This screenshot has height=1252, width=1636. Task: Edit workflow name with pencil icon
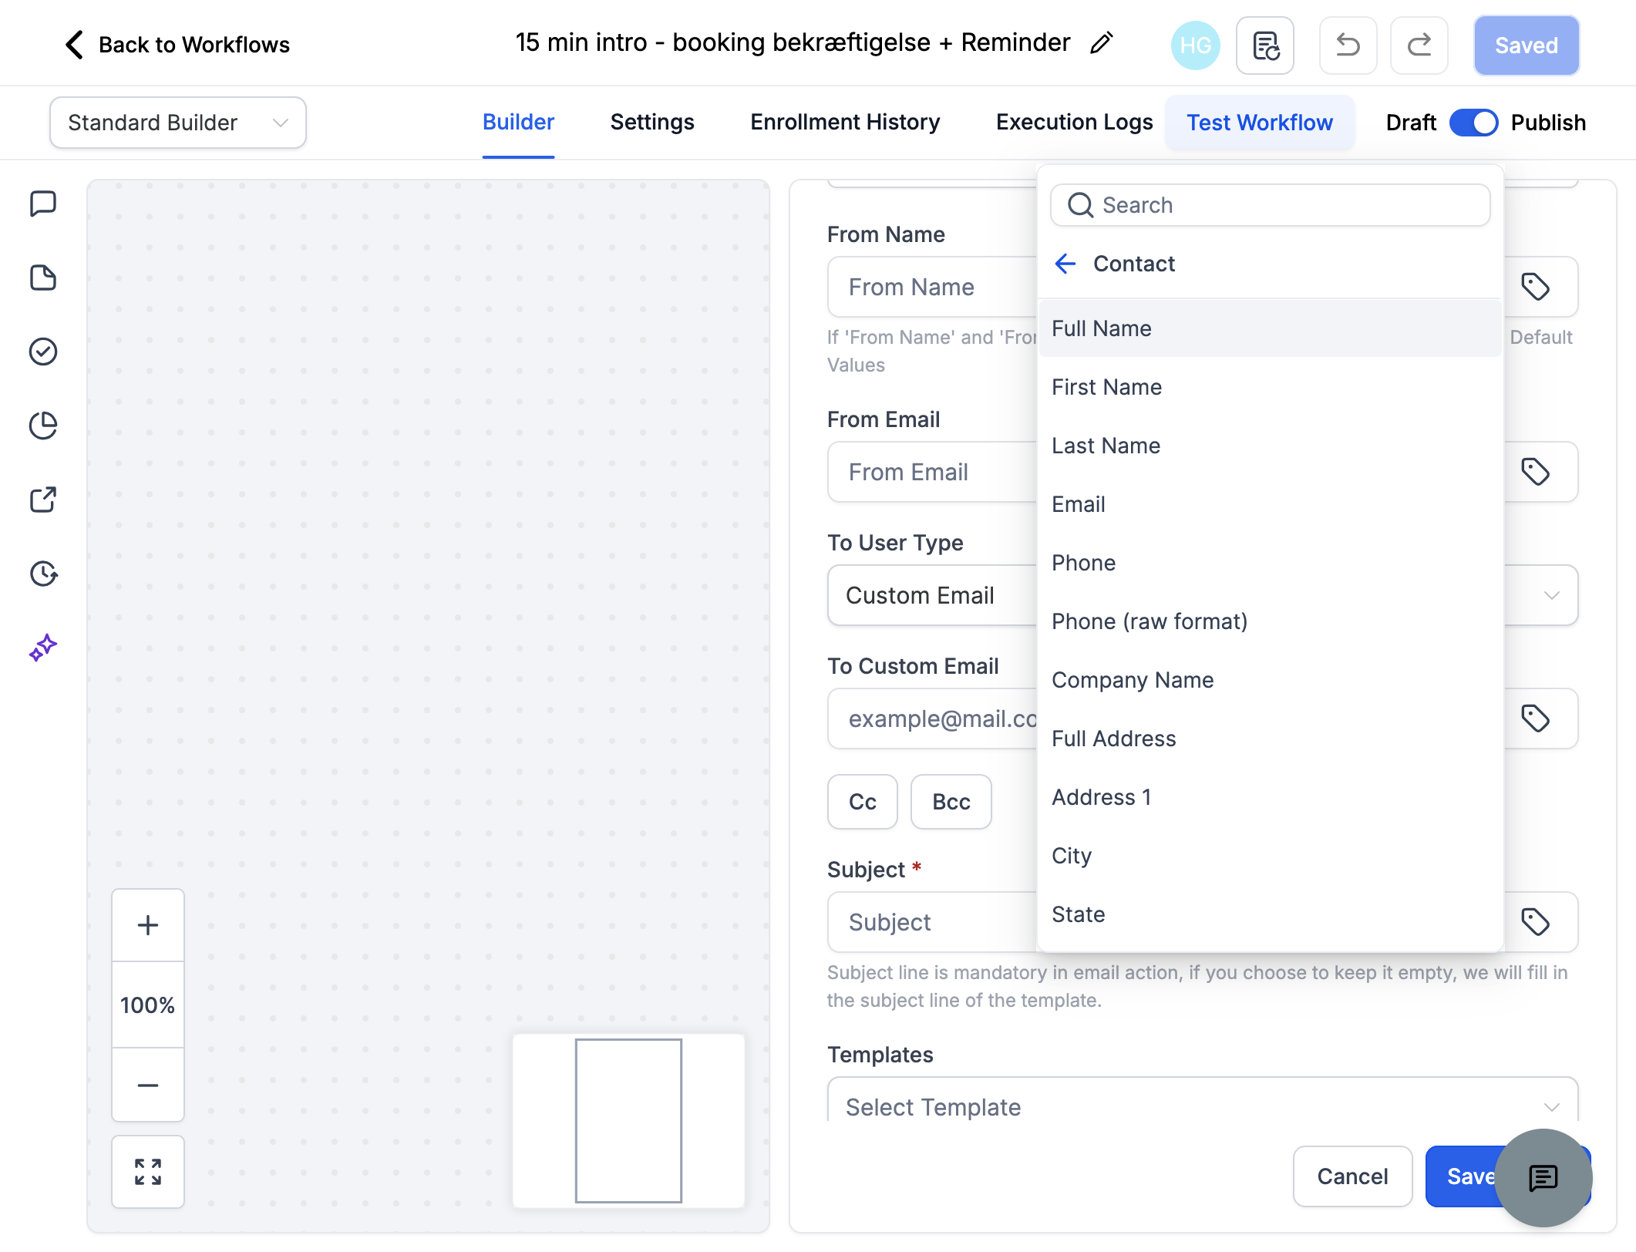click(x=1102, y=43)
